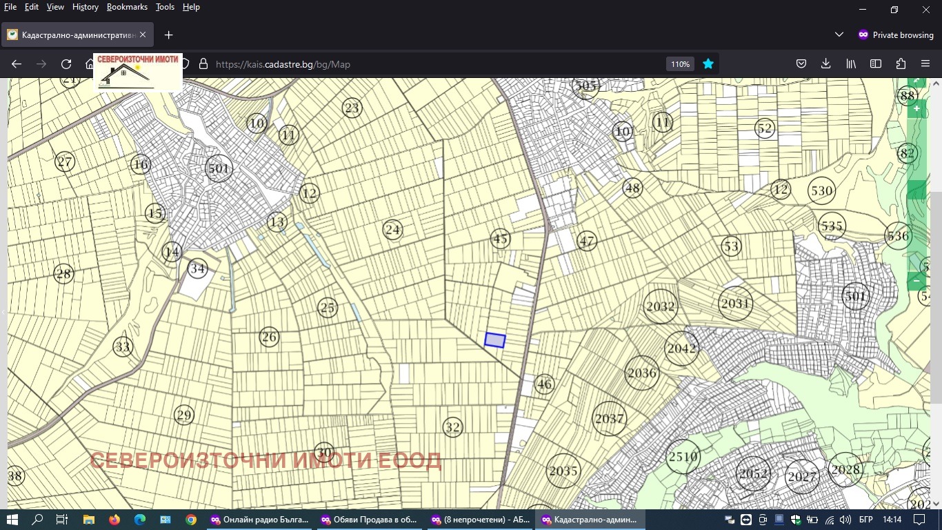
Task: Click the map zoom in plus button
Action: click(916, 109)
